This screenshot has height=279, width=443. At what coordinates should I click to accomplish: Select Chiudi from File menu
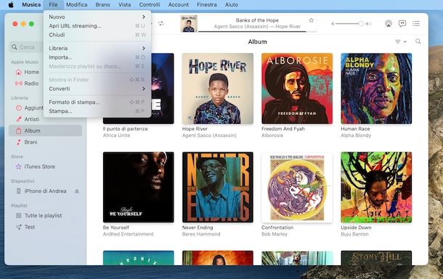click(97, 35)
